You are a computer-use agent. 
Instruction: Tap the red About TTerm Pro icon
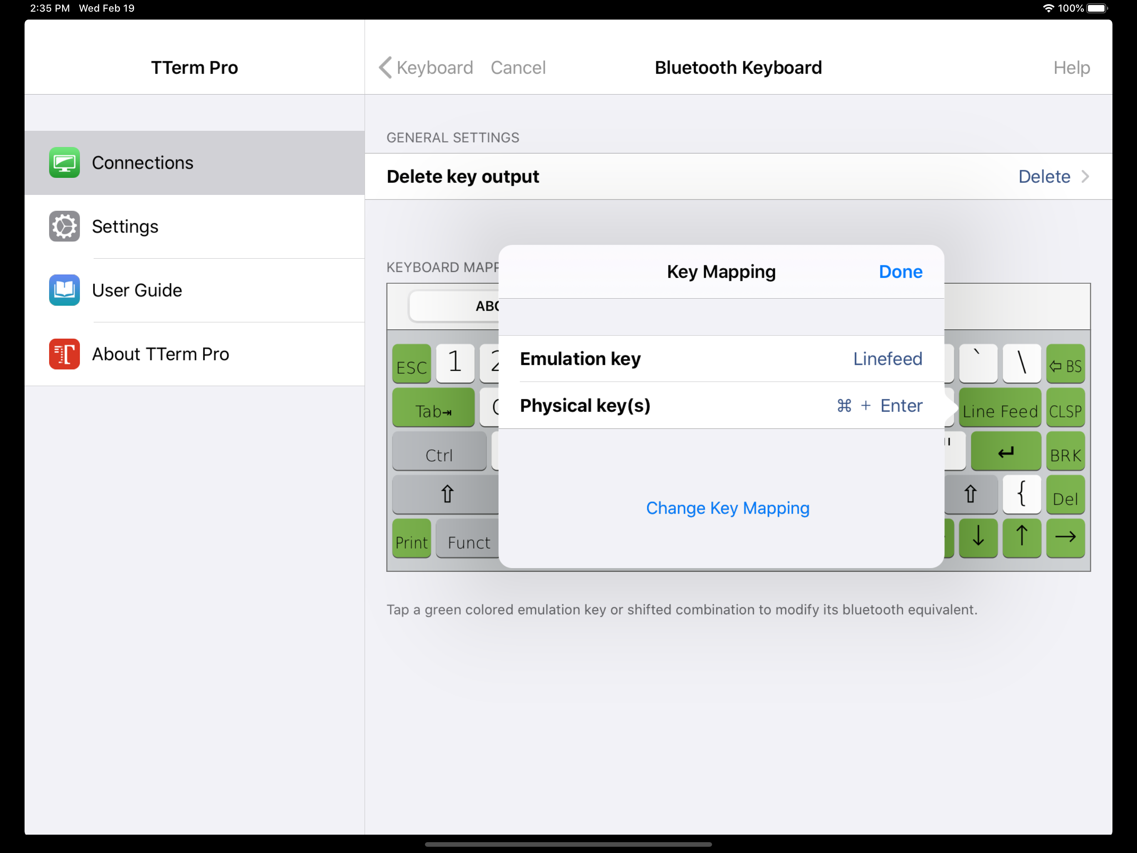[64, 354]
